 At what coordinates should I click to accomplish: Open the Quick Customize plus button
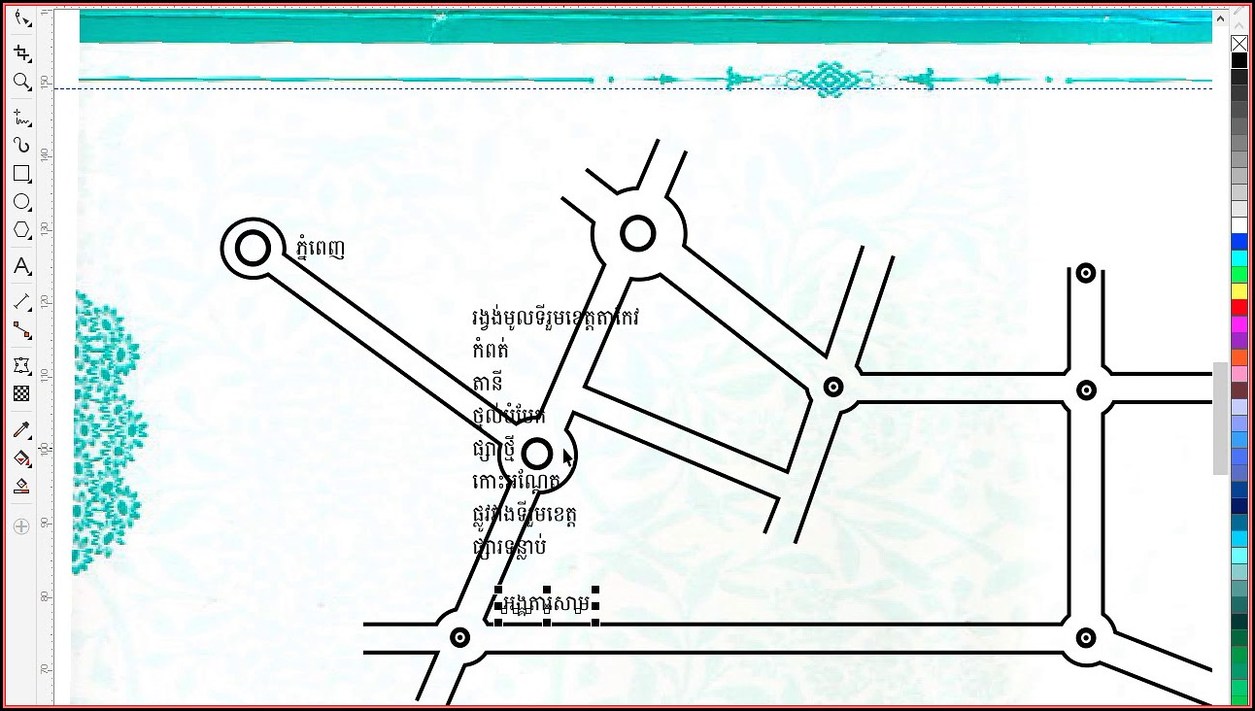coord(21,526)
